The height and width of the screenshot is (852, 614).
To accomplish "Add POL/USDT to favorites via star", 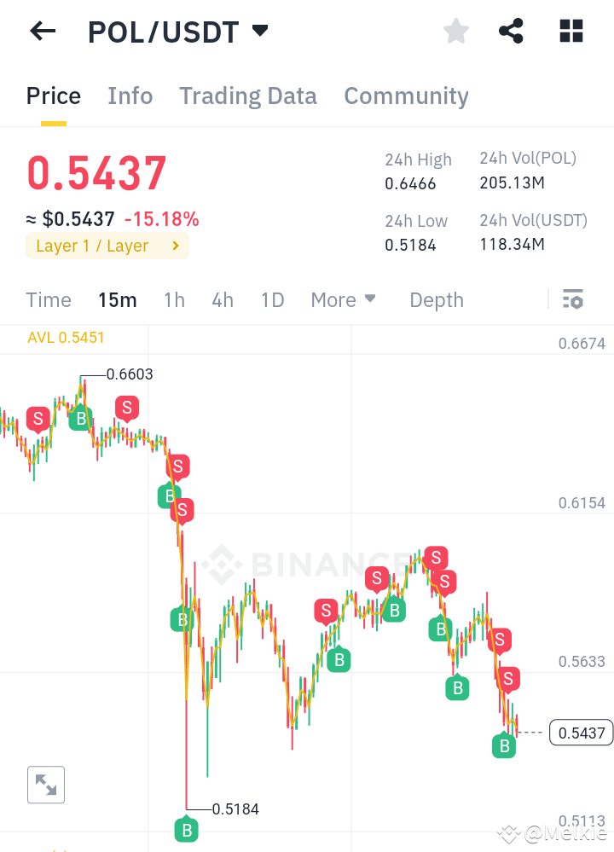I will click(x=455, y=31).
